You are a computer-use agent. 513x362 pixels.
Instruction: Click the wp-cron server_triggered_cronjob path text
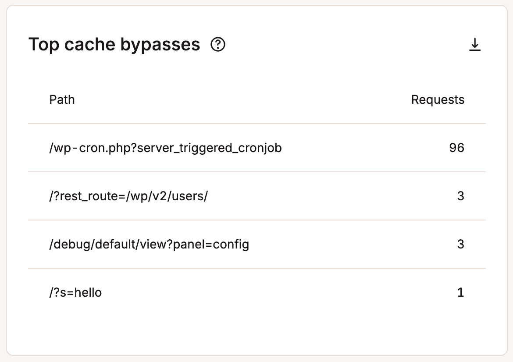pyautogui.click(x=166, y=148)
